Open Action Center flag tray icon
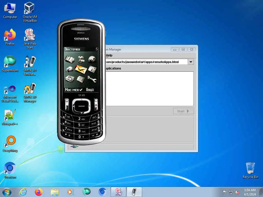This screenshot has height=197, width=263. [224, 192]
